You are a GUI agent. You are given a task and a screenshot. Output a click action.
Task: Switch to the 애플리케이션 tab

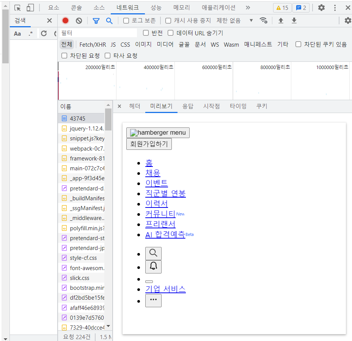(218, 8)
